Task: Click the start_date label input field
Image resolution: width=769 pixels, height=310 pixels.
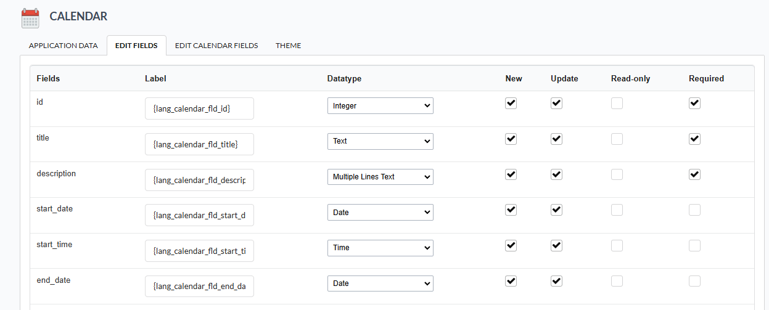Action: pyautogui.click(x=199, y=215)
